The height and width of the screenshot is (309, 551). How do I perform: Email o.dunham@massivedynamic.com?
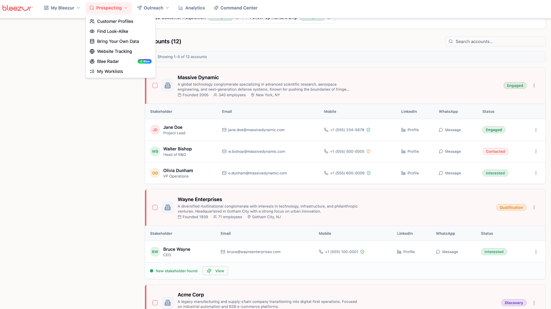pyautogui.click(x=255, y=173)
